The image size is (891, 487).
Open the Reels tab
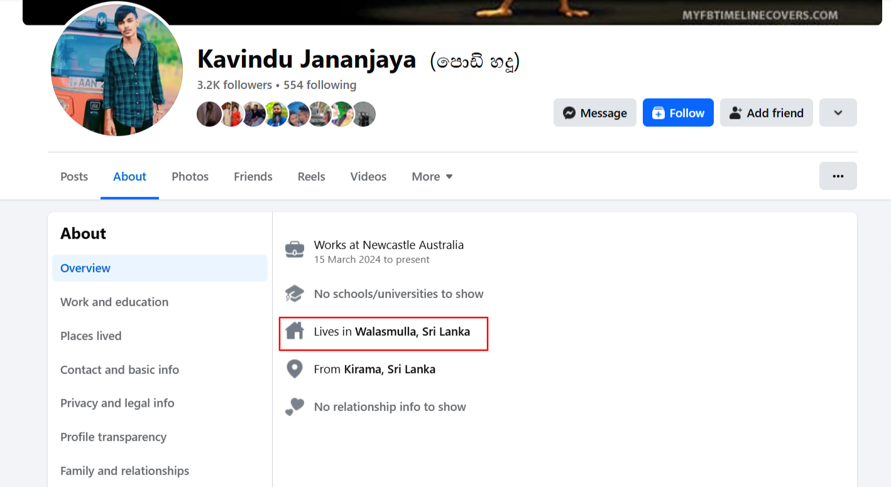[312, 176]
